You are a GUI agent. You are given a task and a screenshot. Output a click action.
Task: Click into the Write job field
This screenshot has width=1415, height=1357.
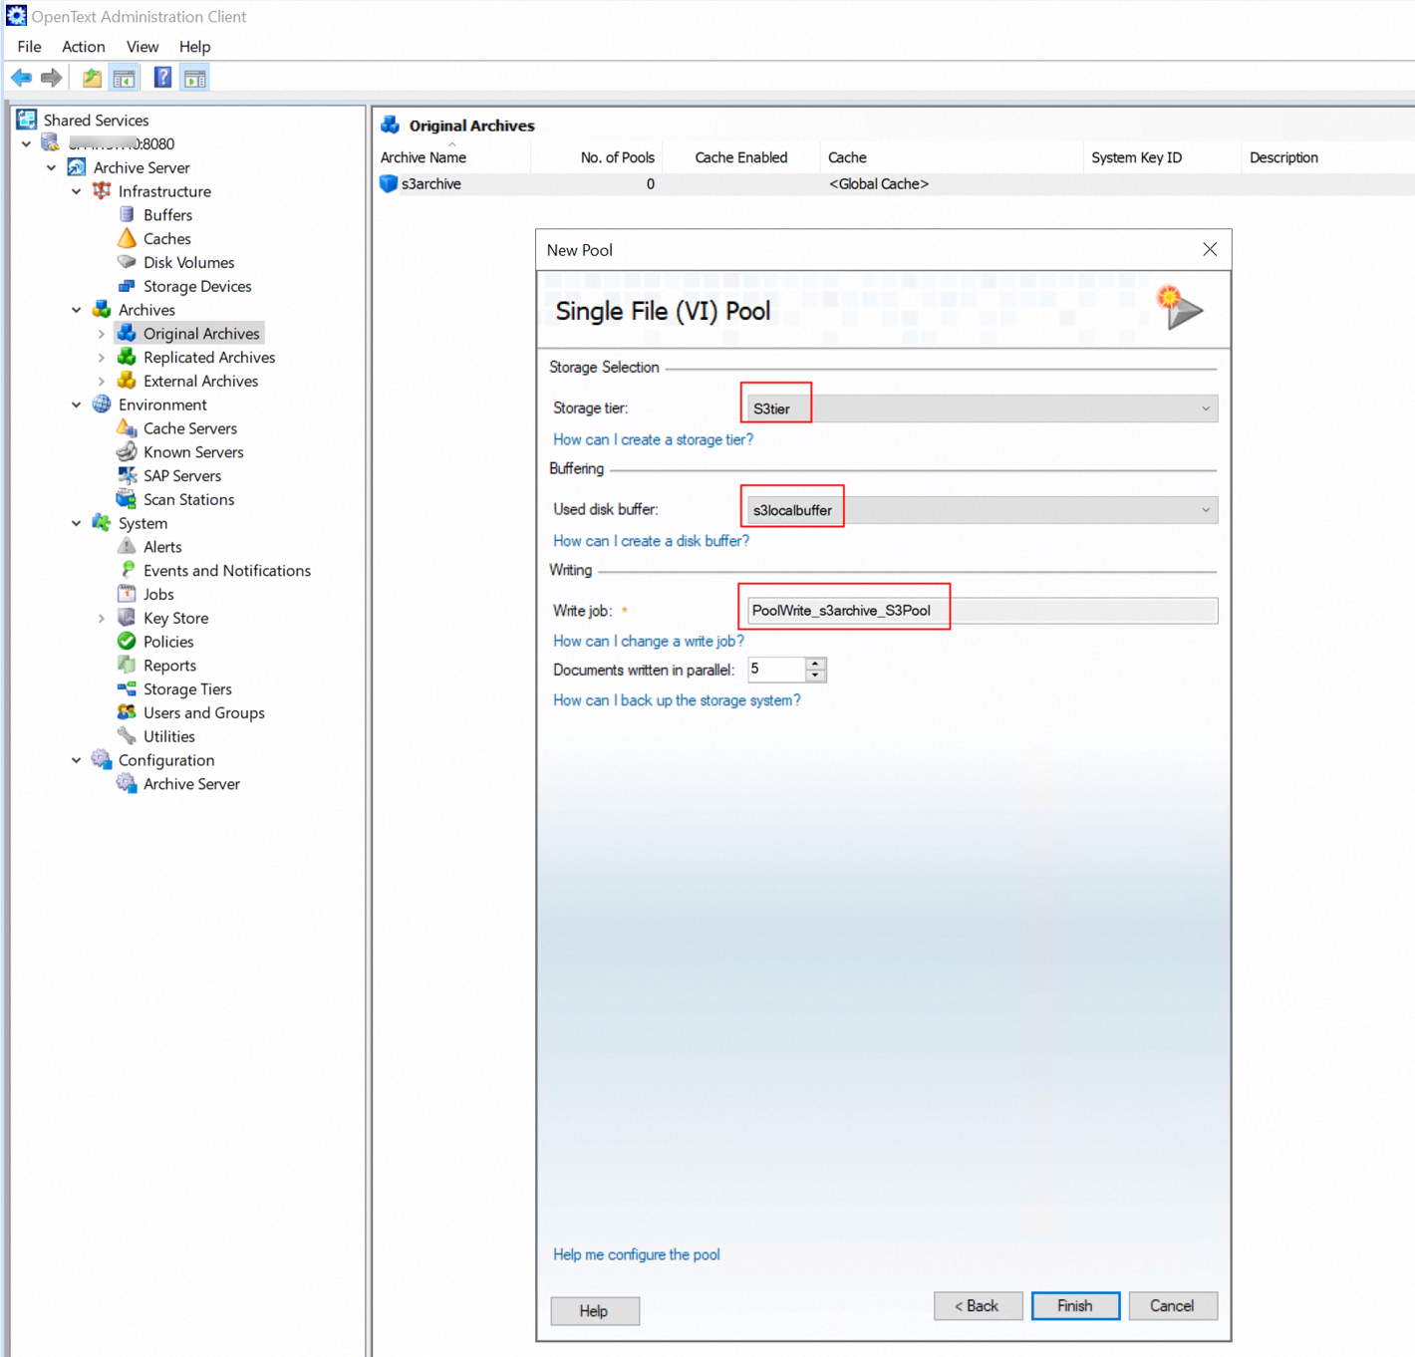point(983,610)
